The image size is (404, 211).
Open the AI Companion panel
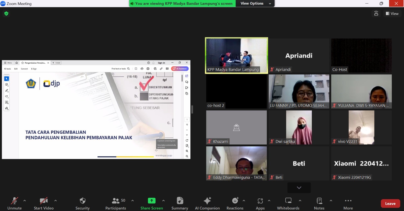(207, 203)
